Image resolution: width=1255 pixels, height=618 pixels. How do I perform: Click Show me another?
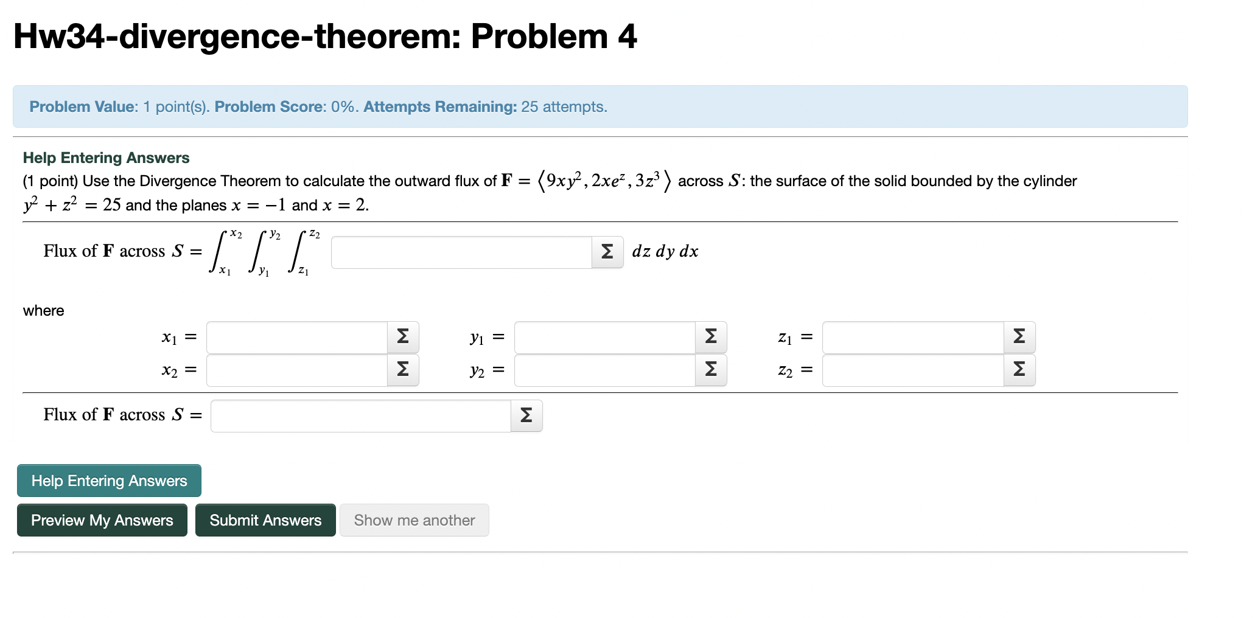(x=414, y=520)
